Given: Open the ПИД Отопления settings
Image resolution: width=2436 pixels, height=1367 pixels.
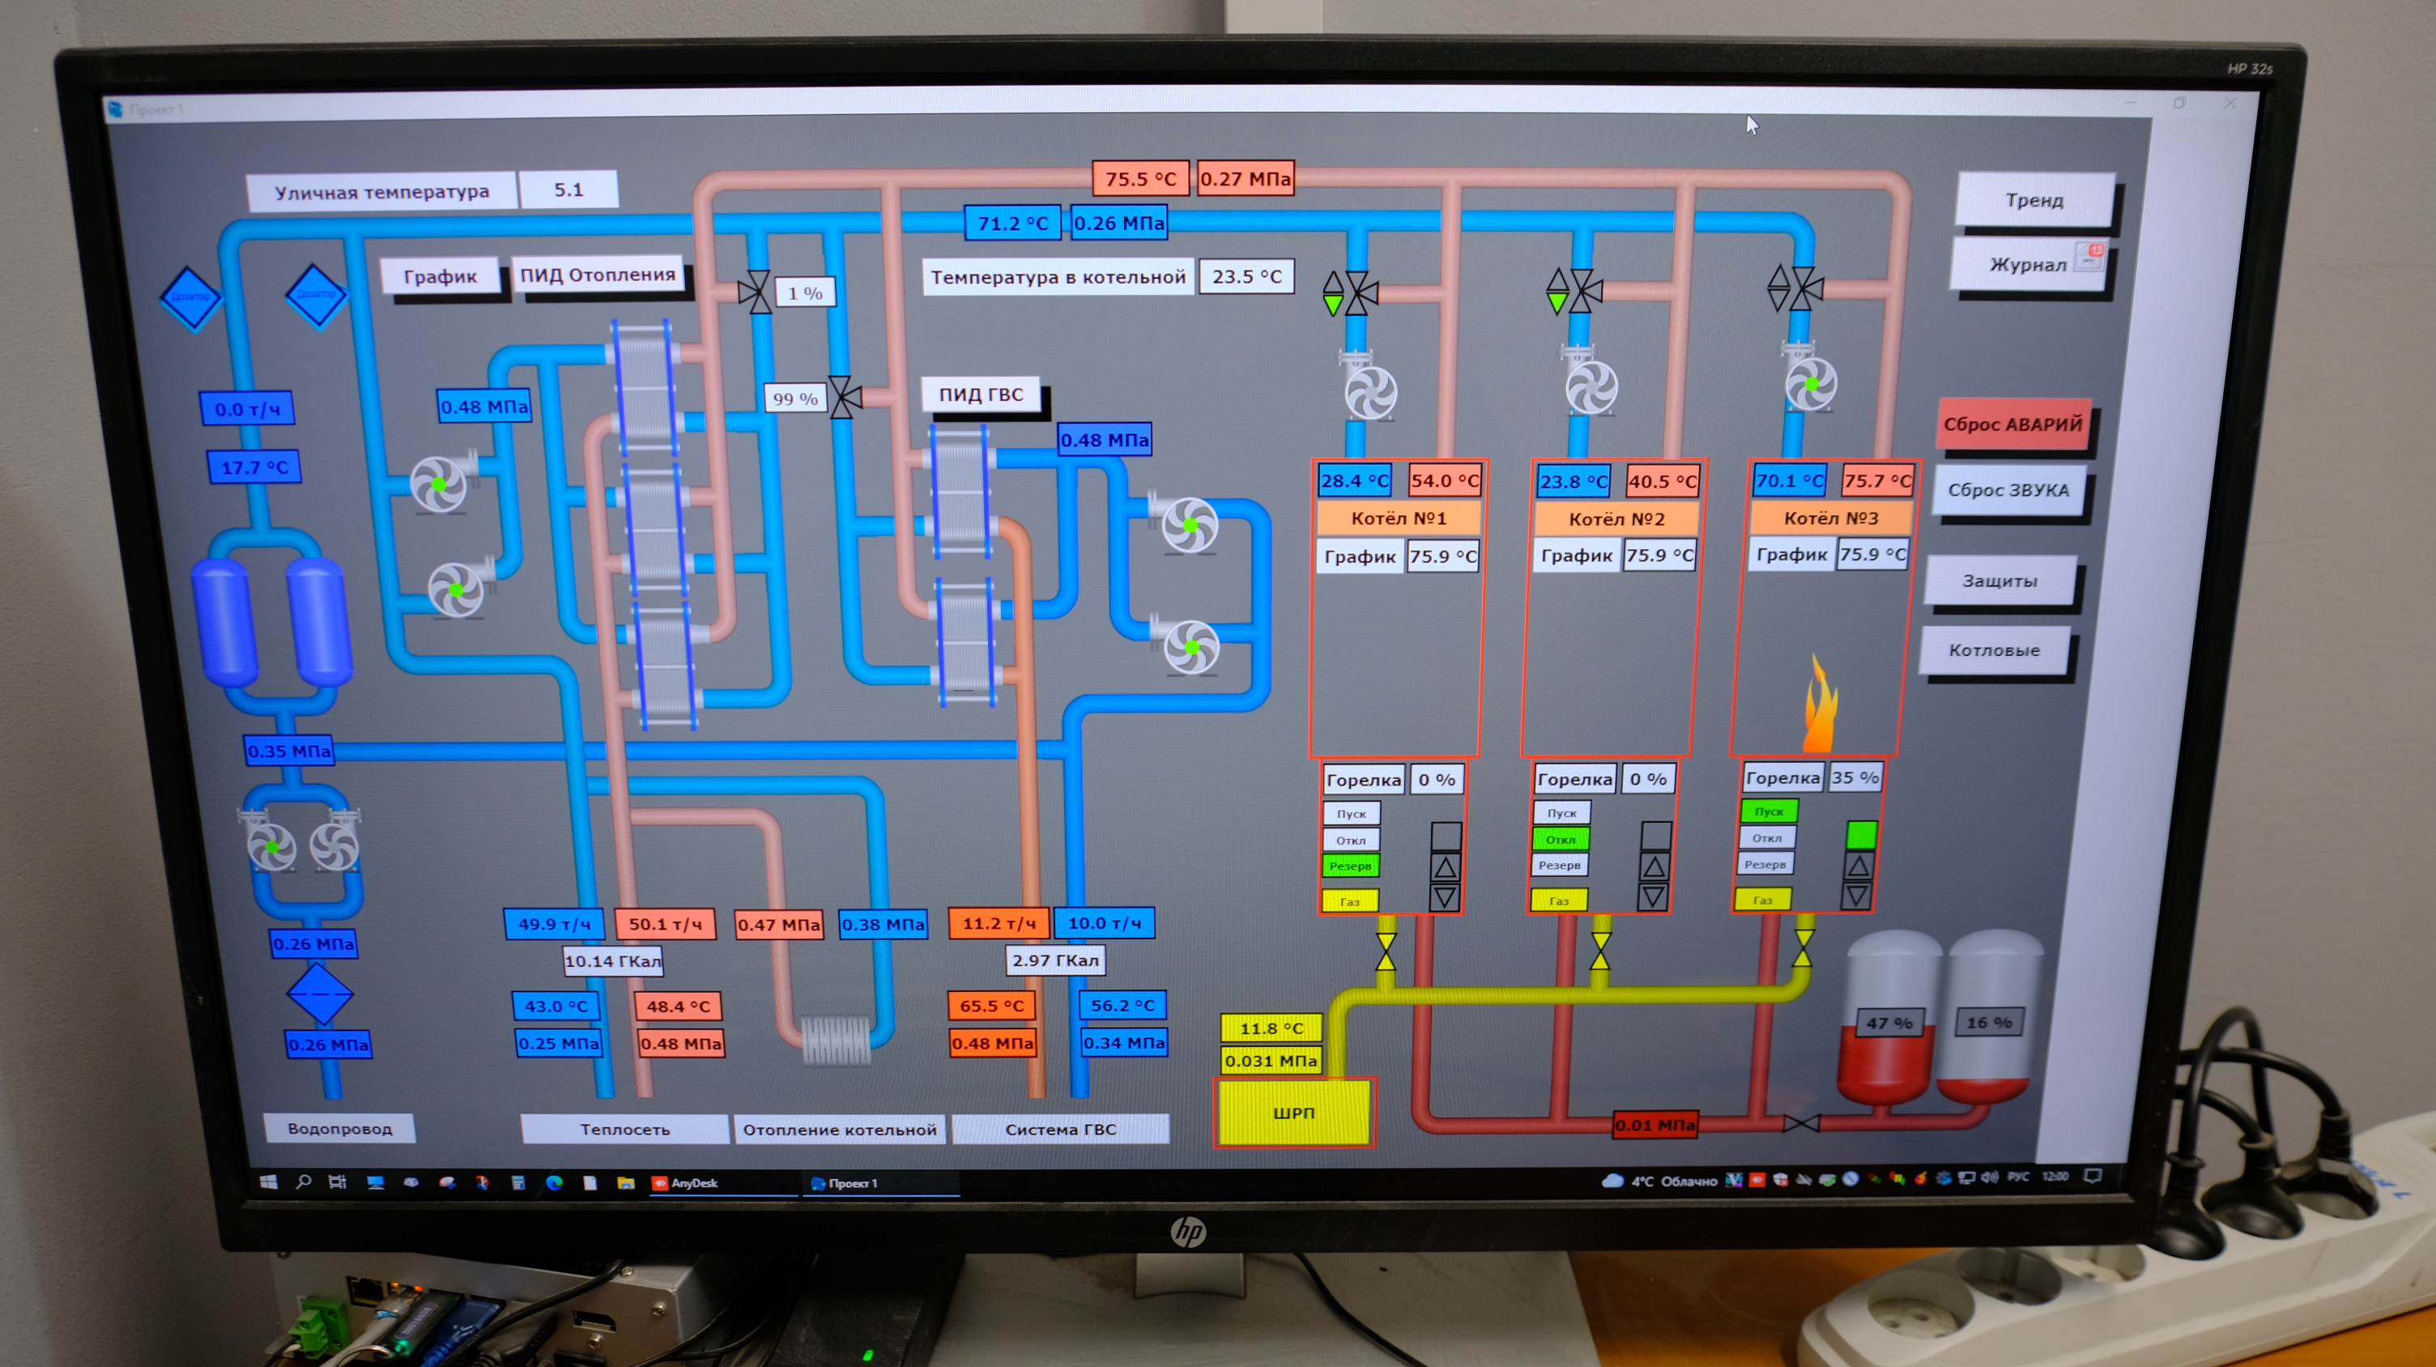Looking at the screenshot, I should point(598,275).
